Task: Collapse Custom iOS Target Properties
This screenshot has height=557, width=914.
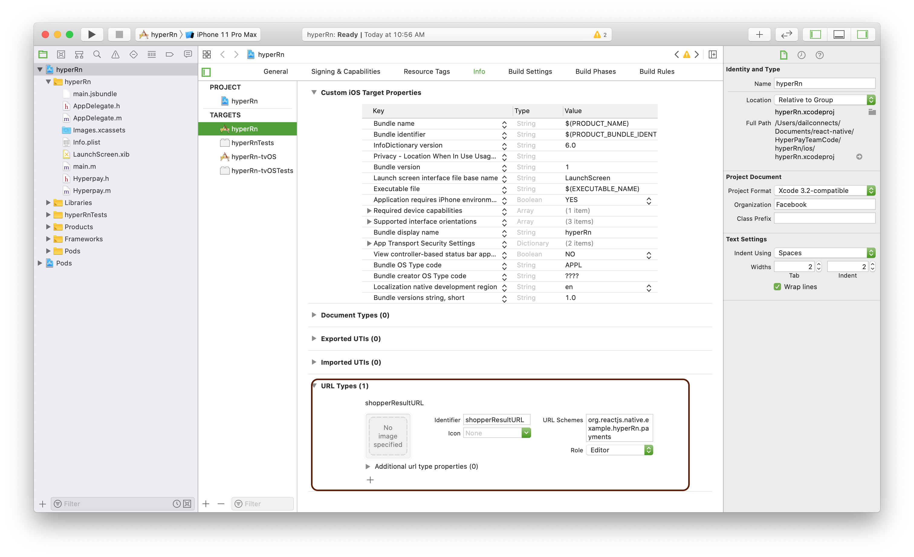Action: coord(314,93)
